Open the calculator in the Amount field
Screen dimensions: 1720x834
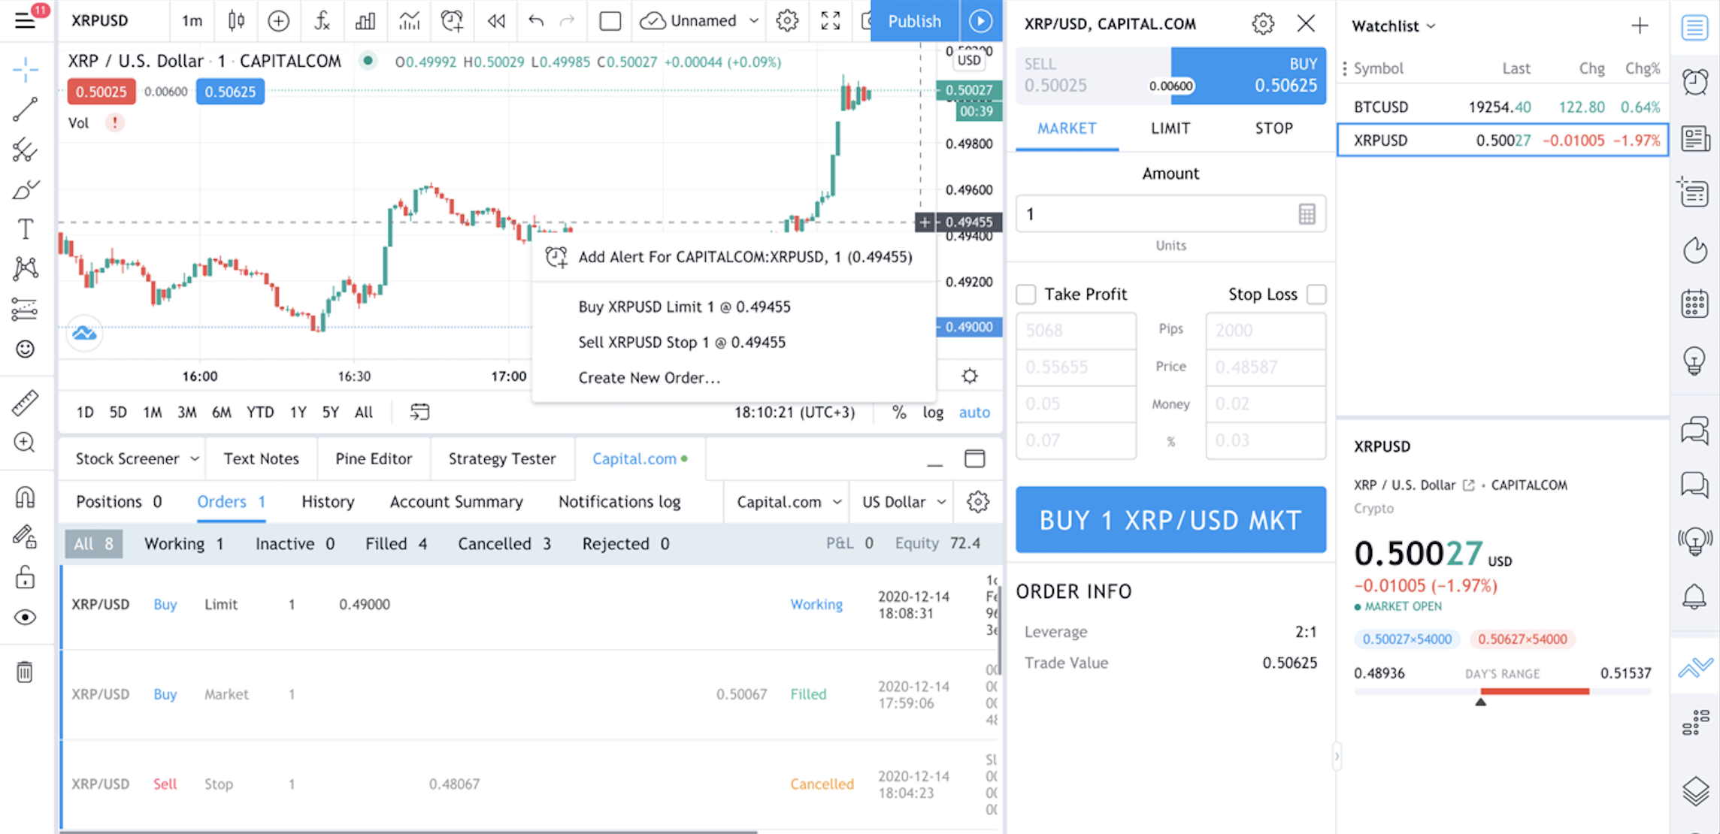[x=1307, y=214]
